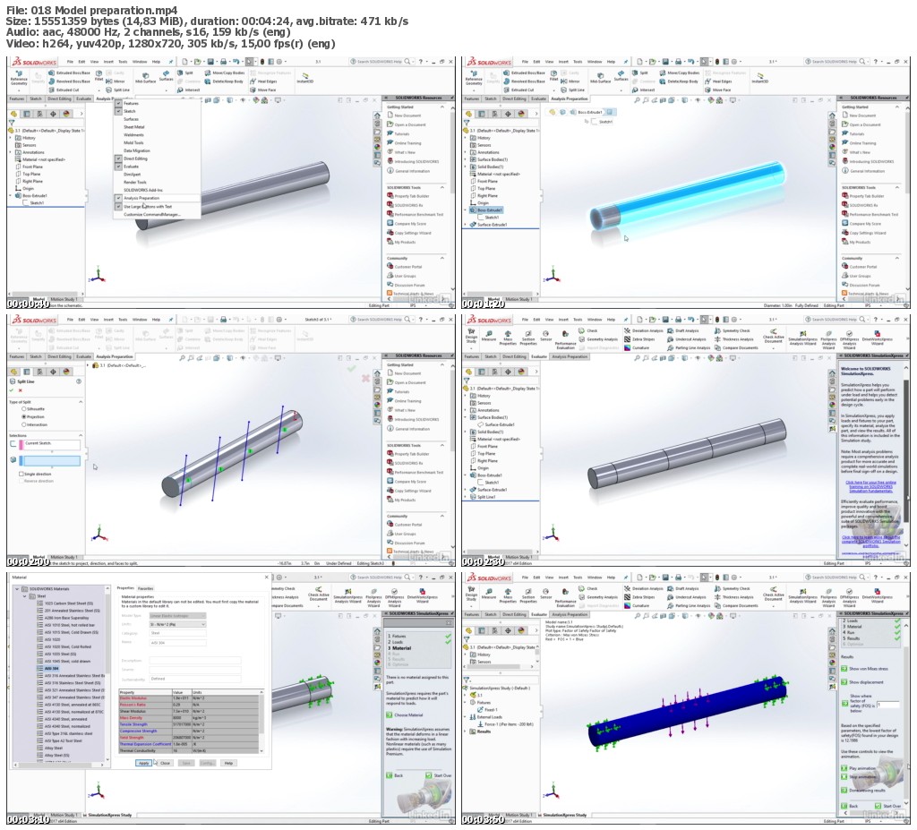Collapse Getting Started section in 00:00:40 frame
This screenshot has width=917, height=830.
click(442, 107)
